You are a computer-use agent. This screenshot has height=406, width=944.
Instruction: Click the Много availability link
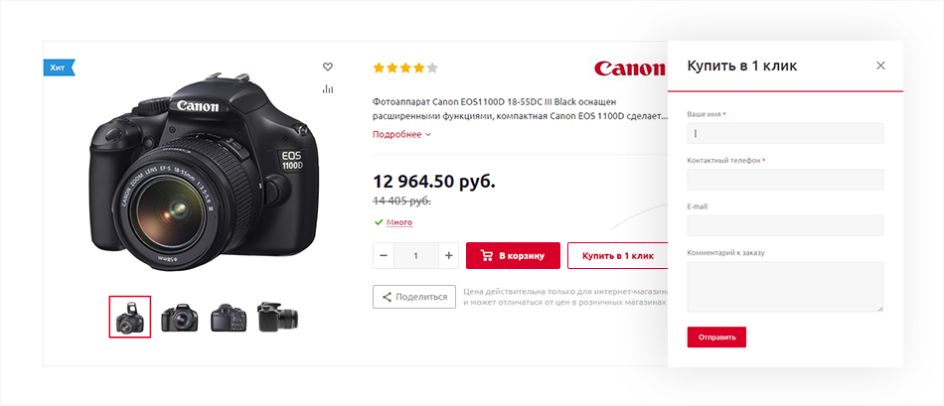pos(399,222)
